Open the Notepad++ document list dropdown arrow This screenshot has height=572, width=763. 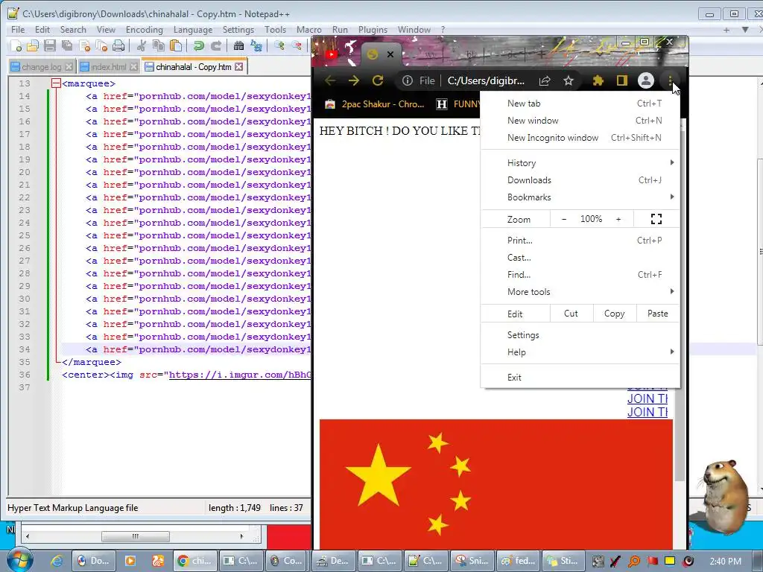coord(745,30)
